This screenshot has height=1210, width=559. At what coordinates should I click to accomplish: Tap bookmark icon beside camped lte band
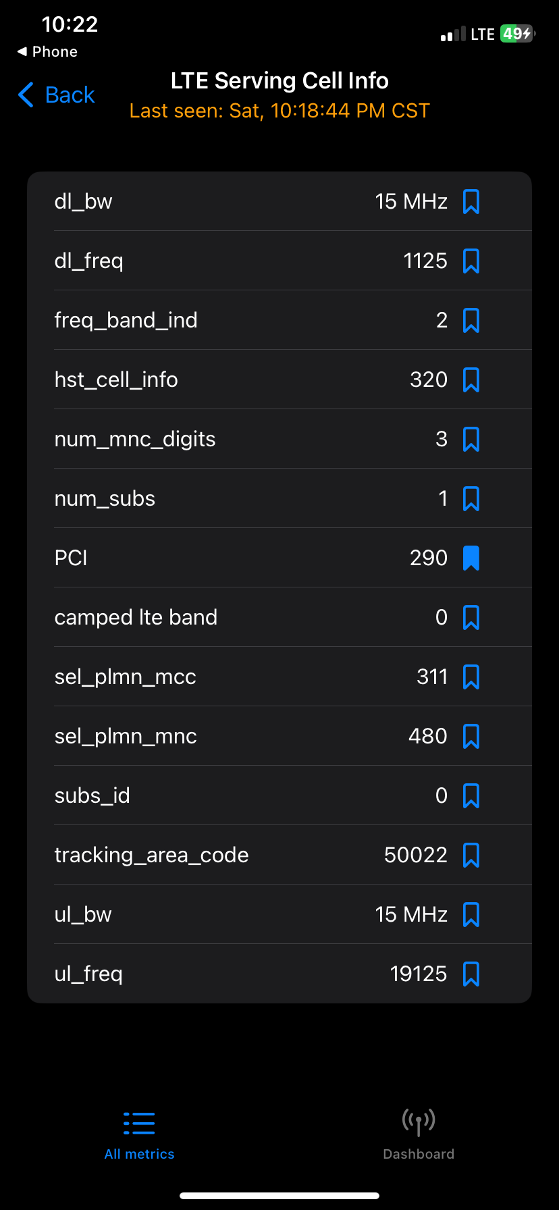point(471,618)
